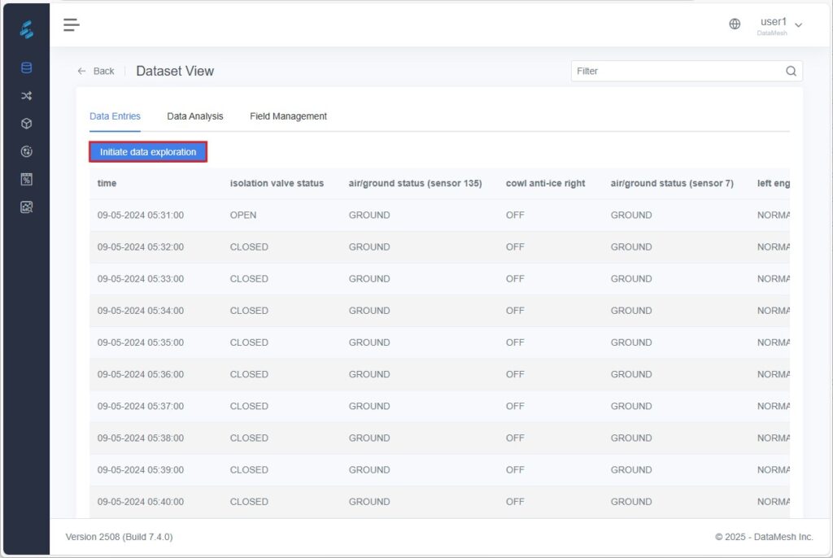This screenshot has width=833, height=558.
Task: Select the row with timestamp 05:31:00
Action: point(141,216)
